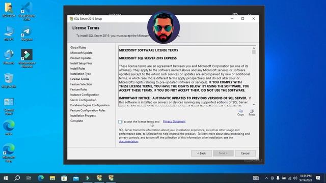Launch Microsoft Edge from taskbar

point(41,178)
